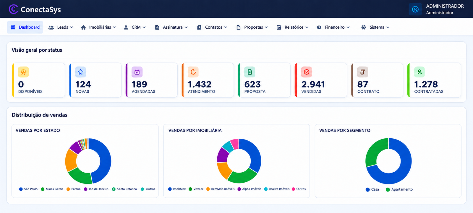This screenshot has width=473, height=213.
Task: Open the Dashboard menu item
Action: pos(25,27)
